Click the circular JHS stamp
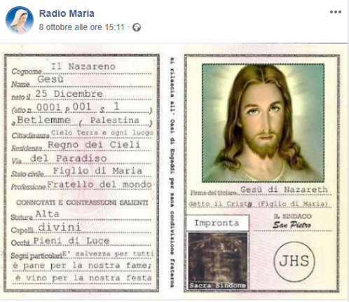Image resolution: width=349 pixels, height=302 pixels. point(294,261)
